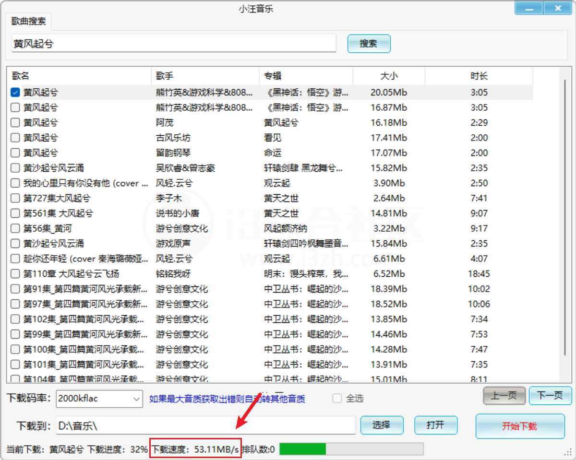The image size is (576, 460).
Task: Tick the 第101集 row sized 13.91Mb
Action: [15, 365]
